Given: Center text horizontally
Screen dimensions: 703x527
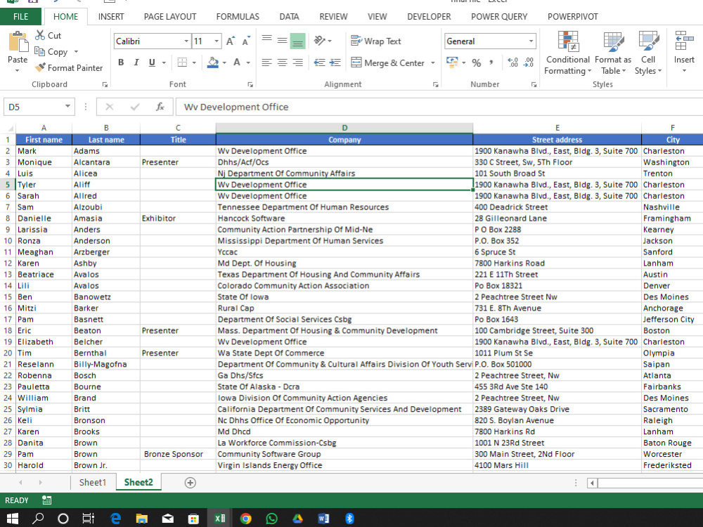Looking at the screenshot, I should pos(282,63).
